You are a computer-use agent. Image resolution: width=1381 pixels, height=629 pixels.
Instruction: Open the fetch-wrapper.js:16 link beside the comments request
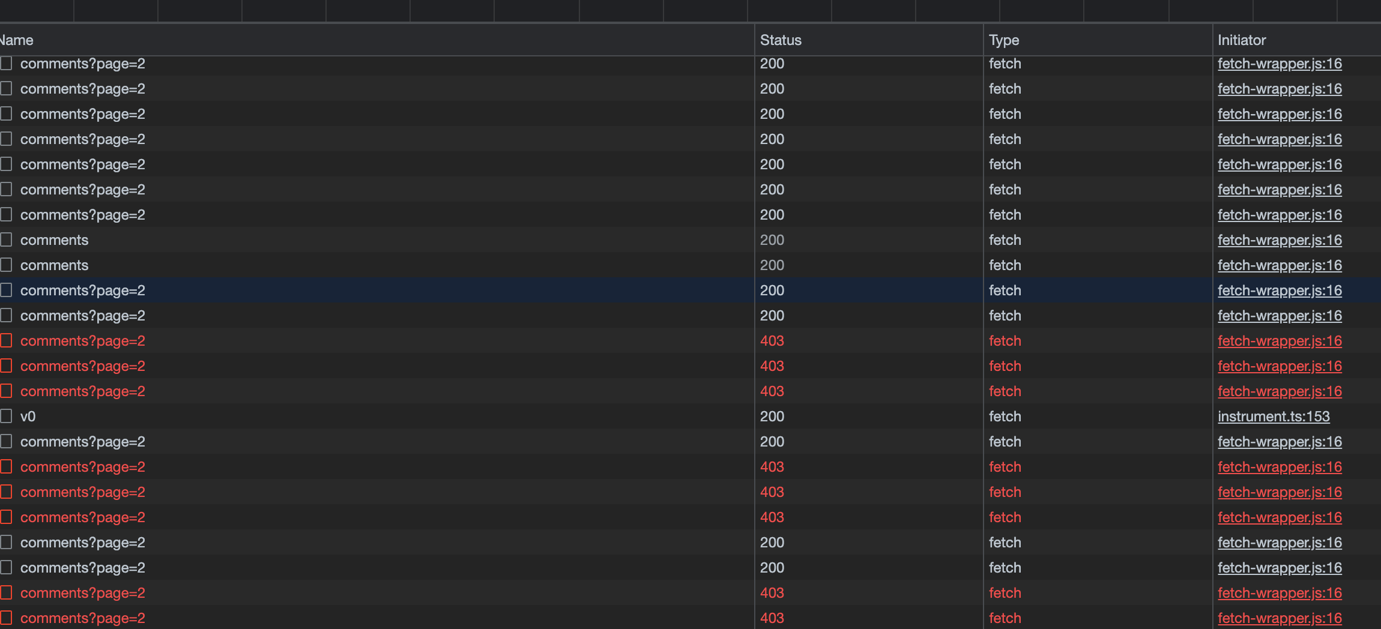pyautogui.click(x=1280, y=239)
